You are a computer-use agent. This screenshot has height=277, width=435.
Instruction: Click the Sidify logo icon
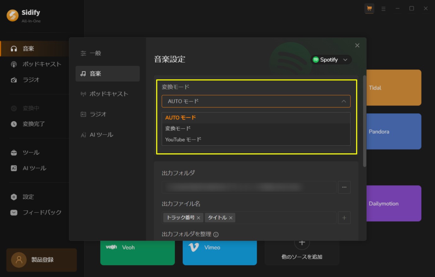pyautogui.click(x=13, y=15)
